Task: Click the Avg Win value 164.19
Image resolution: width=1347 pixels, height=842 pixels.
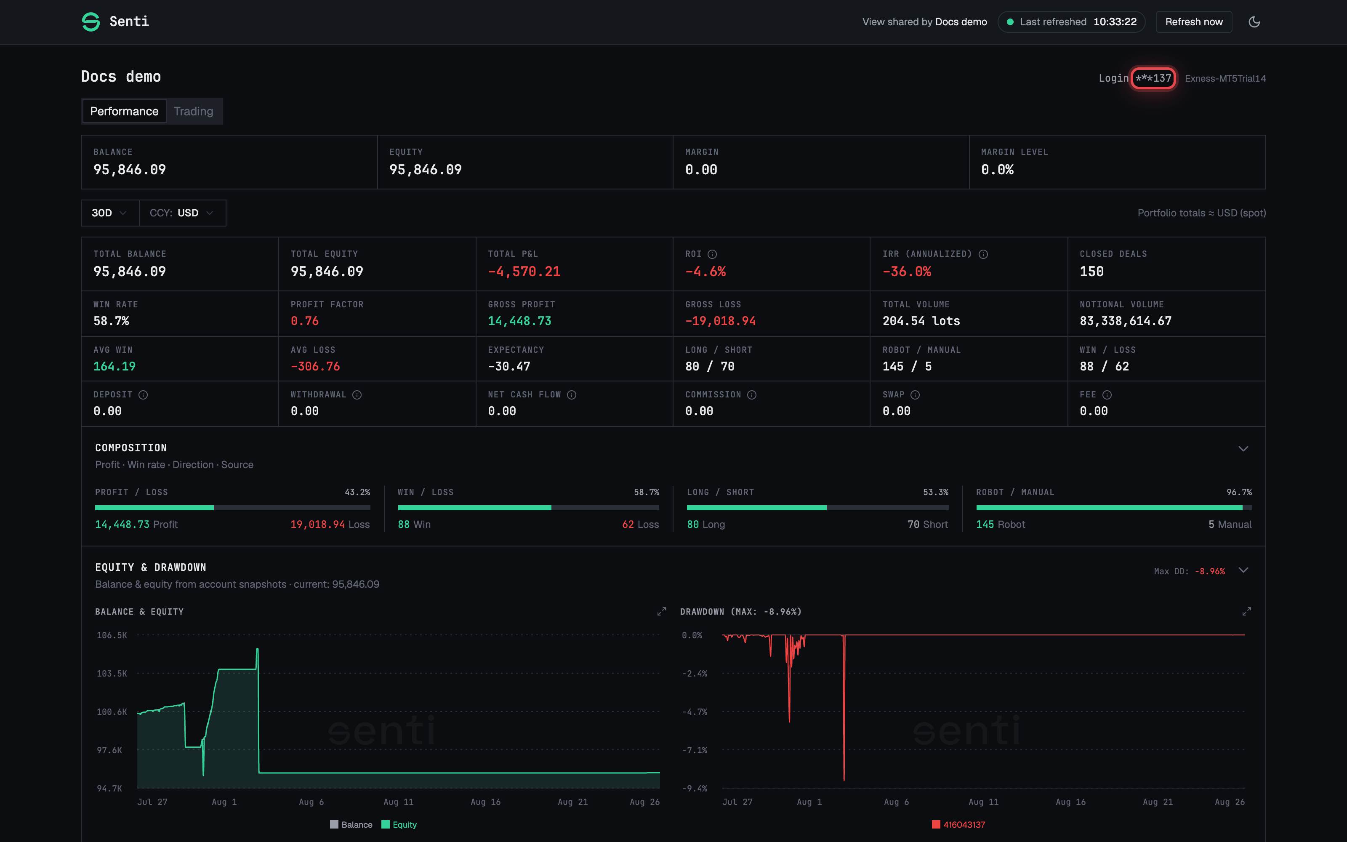Action: (114, 366)
